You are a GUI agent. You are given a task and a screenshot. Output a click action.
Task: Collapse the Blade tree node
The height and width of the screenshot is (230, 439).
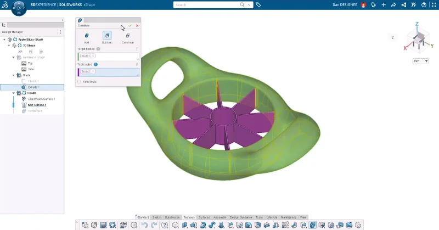point(13,75)
